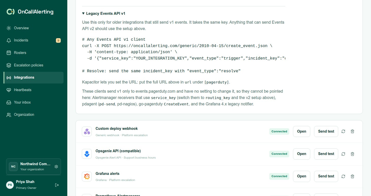Open the Opsgenie API integration

tap(301, 154)
